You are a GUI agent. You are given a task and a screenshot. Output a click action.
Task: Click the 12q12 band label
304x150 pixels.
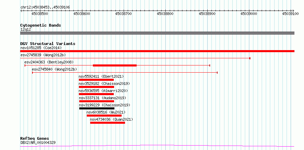[x=26, y=29]
